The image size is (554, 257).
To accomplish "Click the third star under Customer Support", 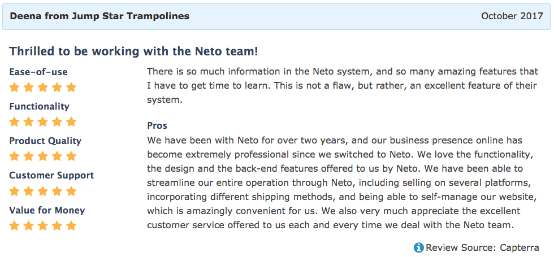I will coord(43,191).
